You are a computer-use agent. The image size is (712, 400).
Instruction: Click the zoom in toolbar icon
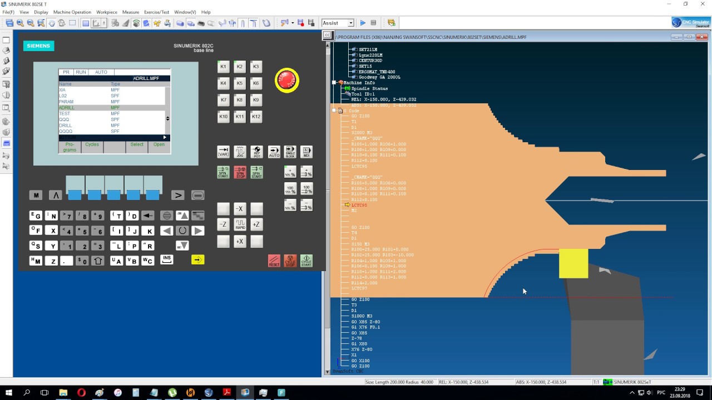pos(20,23)
